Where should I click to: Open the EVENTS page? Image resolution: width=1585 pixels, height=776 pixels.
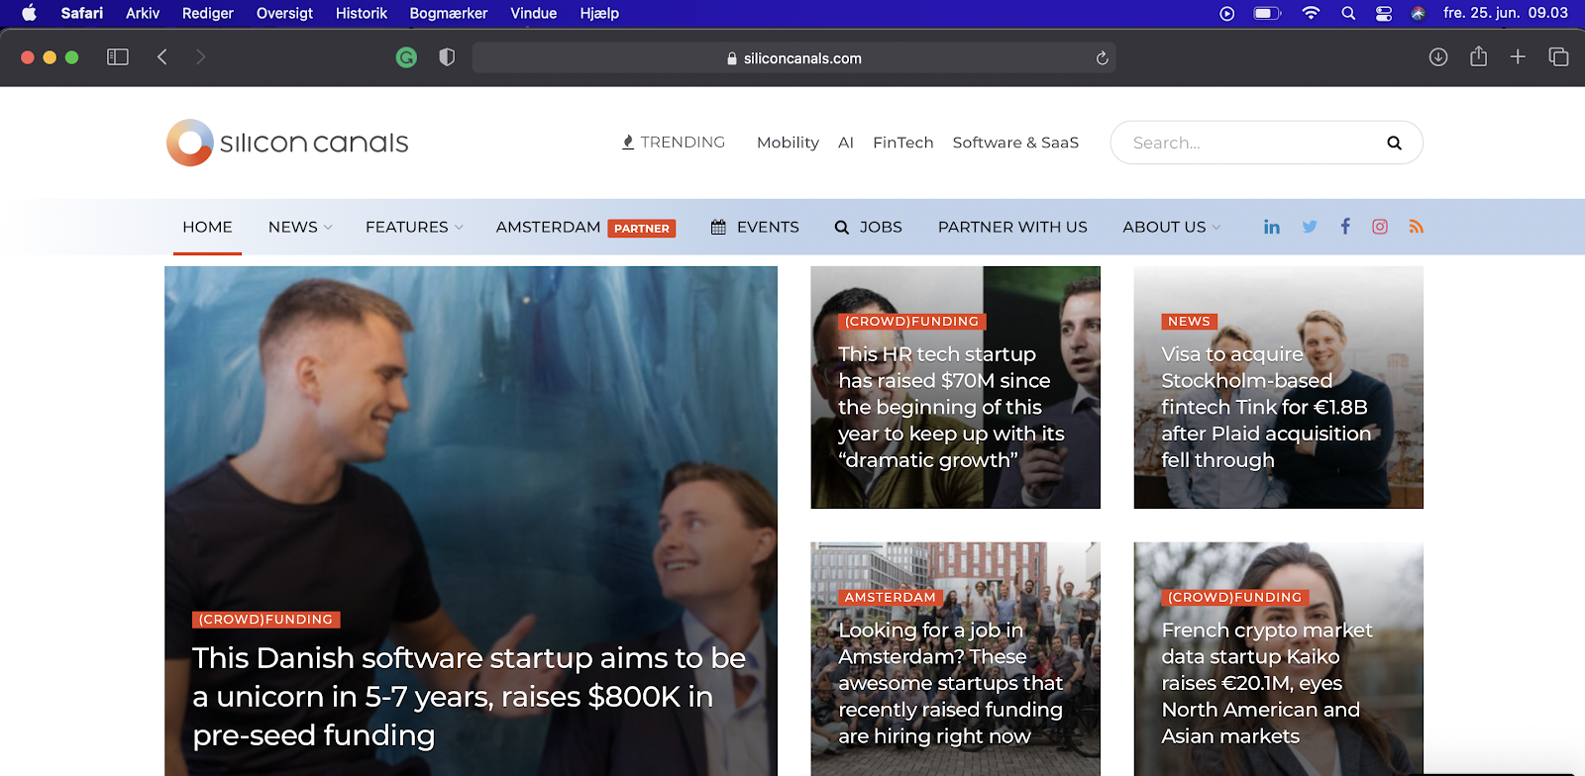755,227
